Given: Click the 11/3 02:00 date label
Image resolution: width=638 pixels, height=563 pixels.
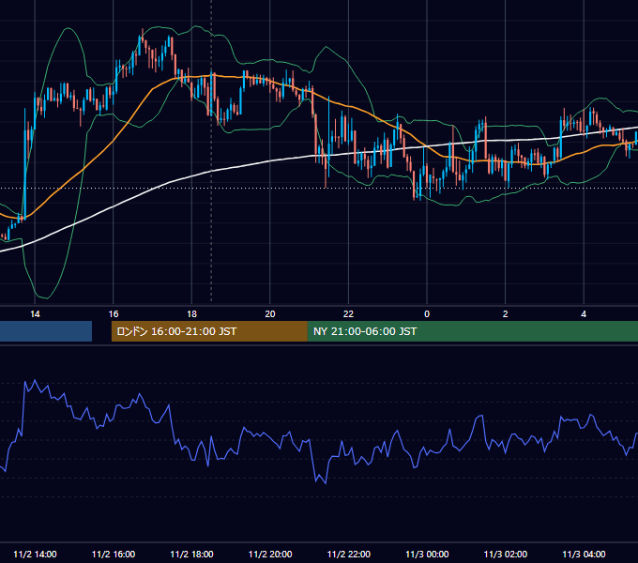Looking at the screenshot, I should click(x=506, y=554).
